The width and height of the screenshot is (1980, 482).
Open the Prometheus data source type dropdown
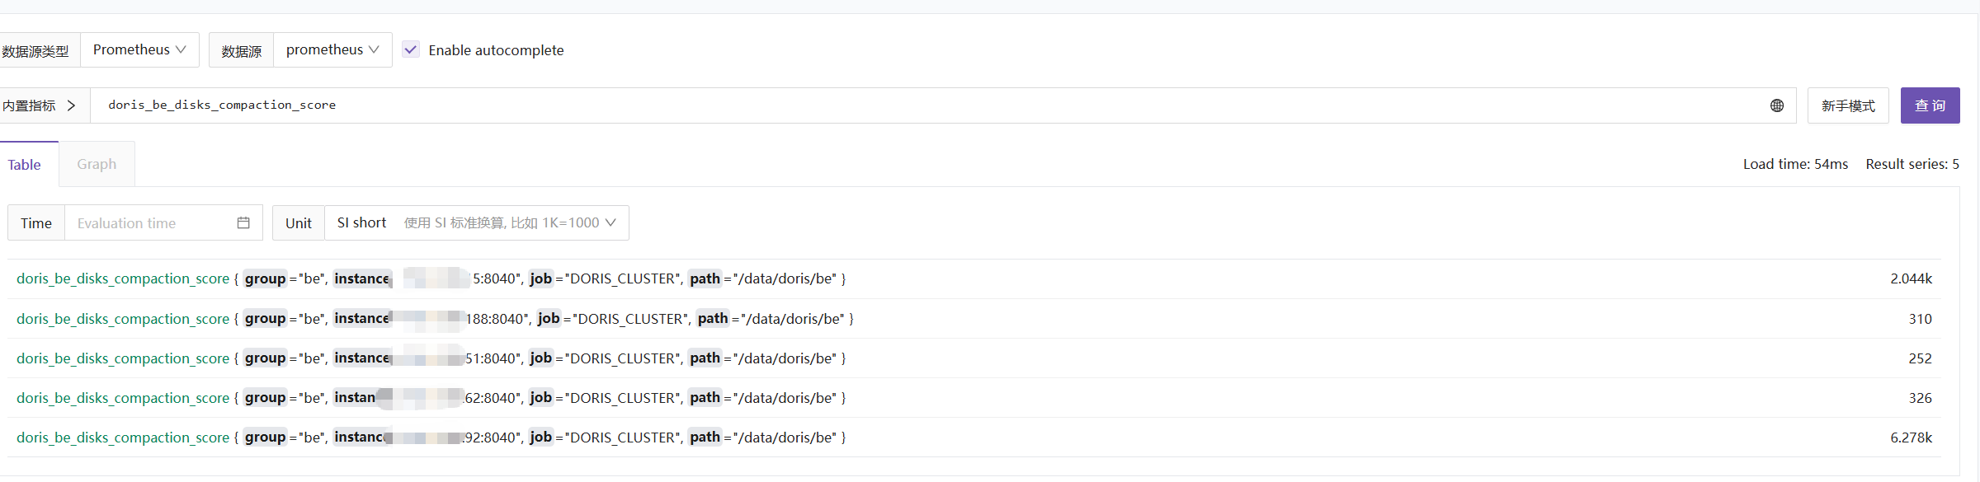click(x=139, y=49)
